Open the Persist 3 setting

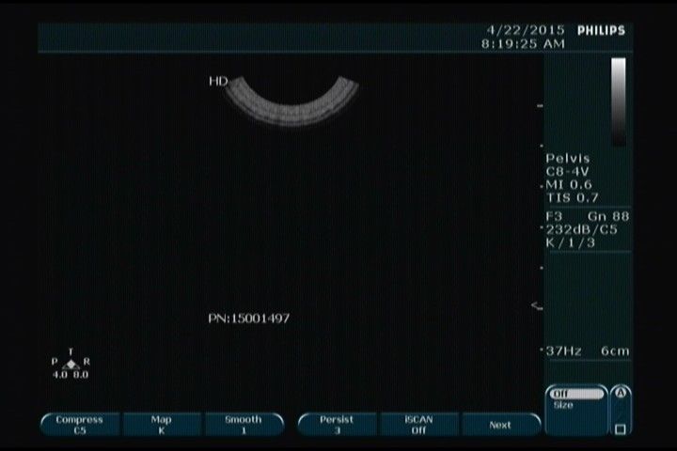click(337, 424)
